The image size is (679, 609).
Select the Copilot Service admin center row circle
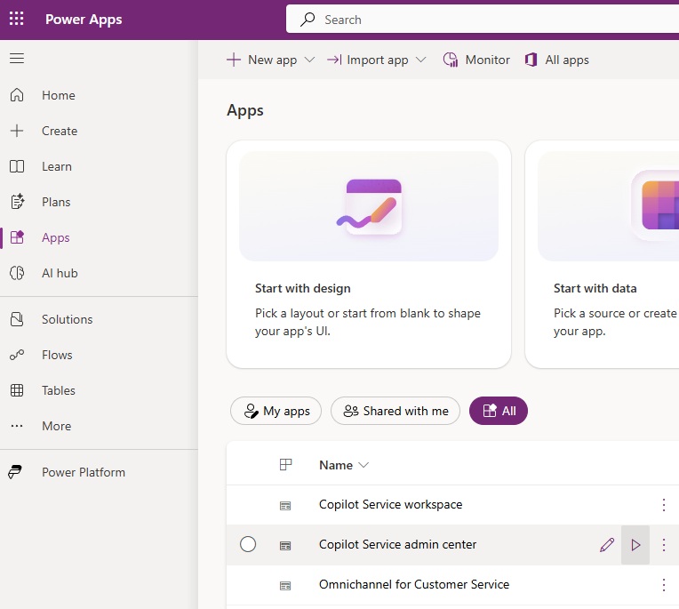click(x=248, y=544)
